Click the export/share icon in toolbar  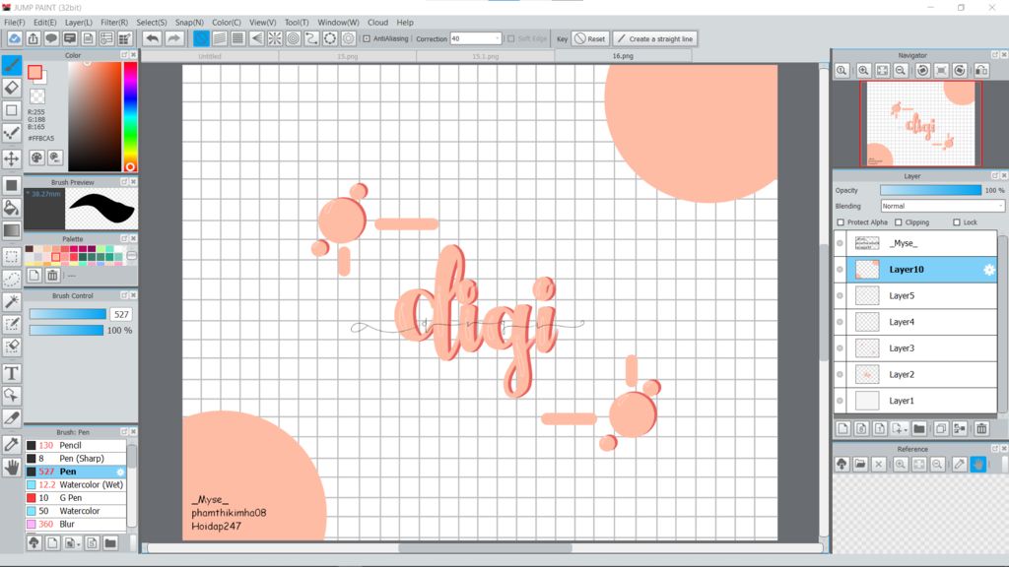point(33,38)
